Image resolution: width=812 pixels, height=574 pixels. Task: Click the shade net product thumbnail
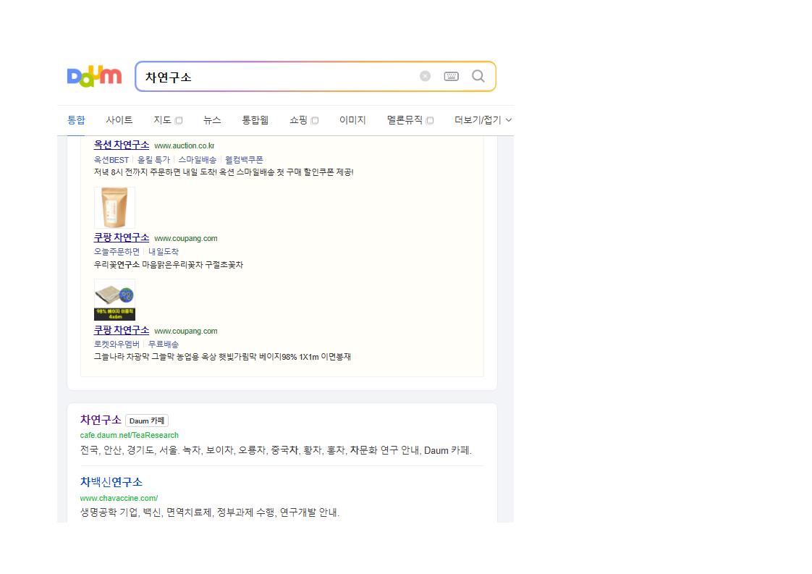(114, 300)
